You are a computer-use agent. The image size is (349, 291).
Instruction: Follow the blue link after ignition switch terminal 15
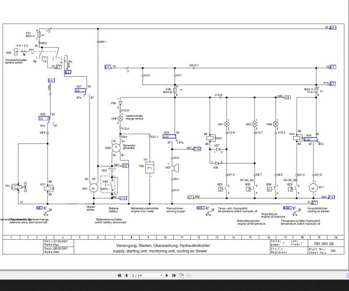[58, 67]
